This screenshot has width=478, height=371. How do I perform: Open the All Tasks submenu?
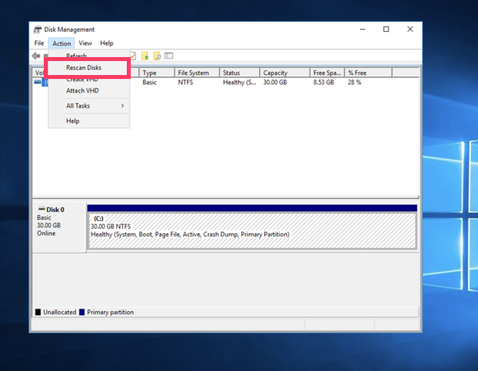tap(89, 106)
